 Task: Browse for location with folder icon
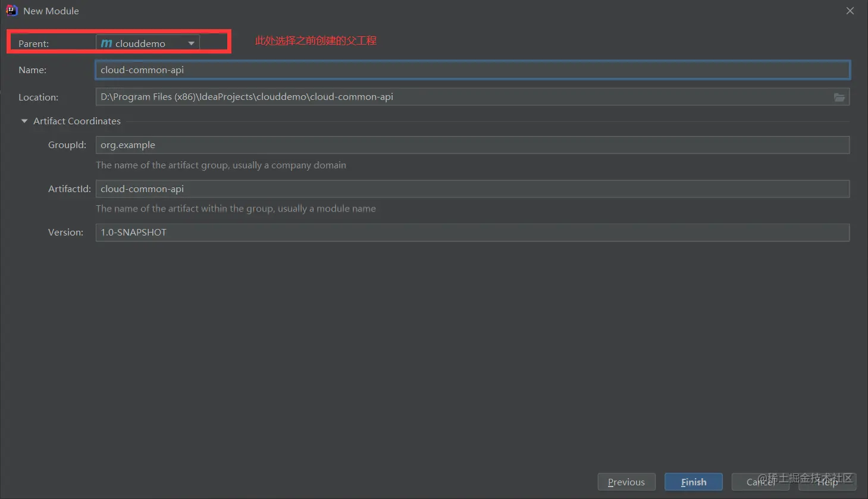(x=839, y=97)
